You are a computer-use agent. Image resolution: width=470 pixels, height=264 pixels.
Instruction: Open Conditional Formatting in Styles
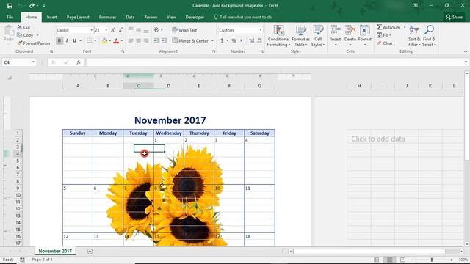[278, 36]
